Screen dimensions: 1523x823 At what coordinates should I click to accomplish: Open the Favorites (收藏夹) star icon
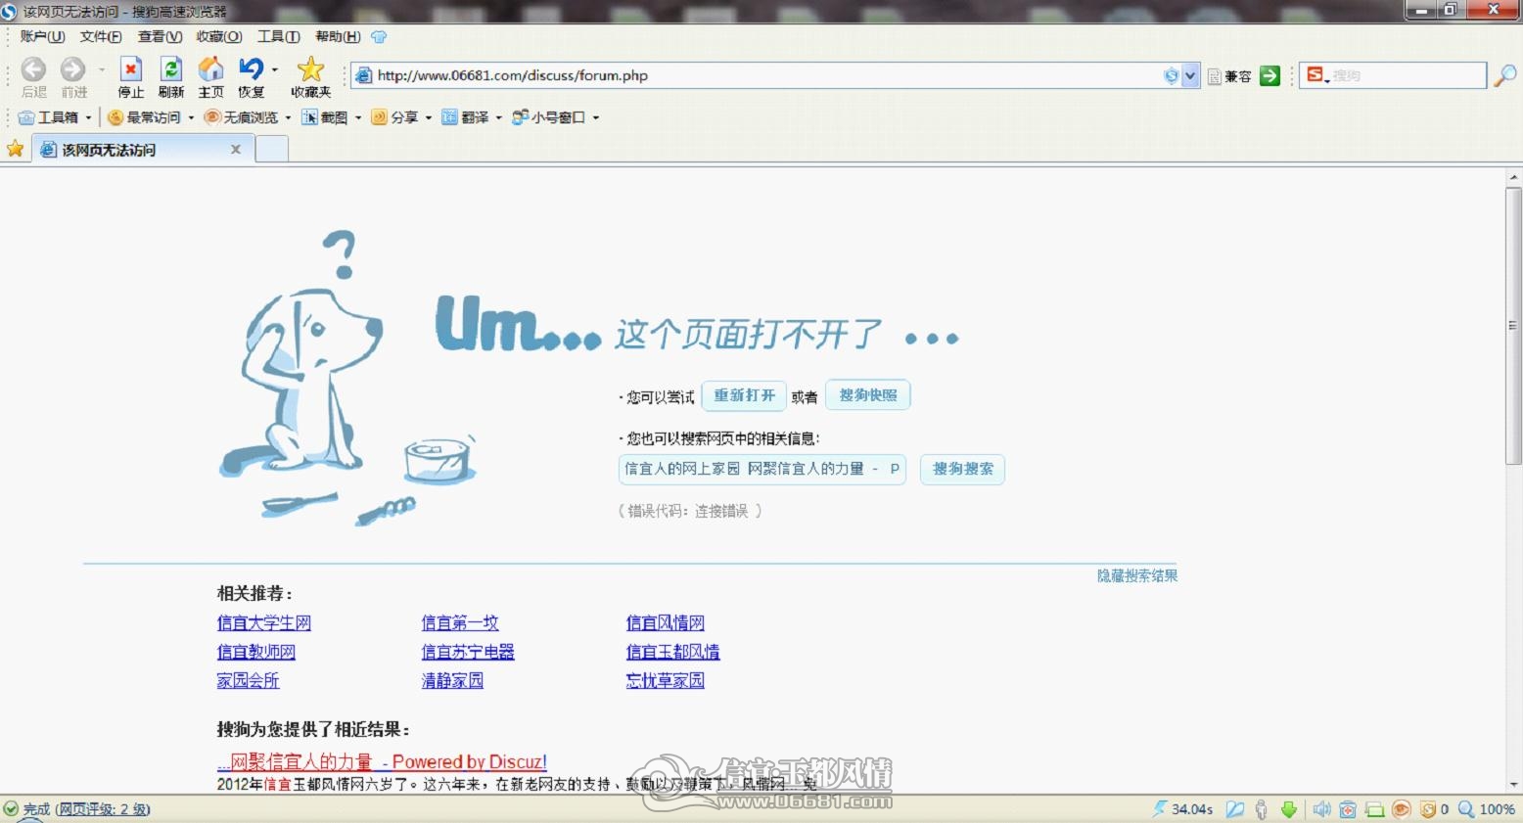[x=310, y=69]
